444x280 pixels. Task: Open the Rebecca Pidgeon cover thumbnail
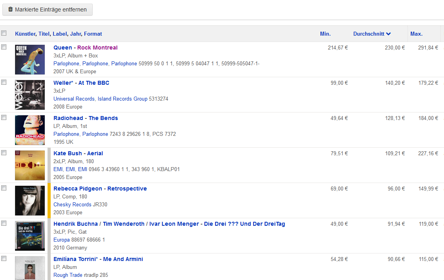(30, 200)
